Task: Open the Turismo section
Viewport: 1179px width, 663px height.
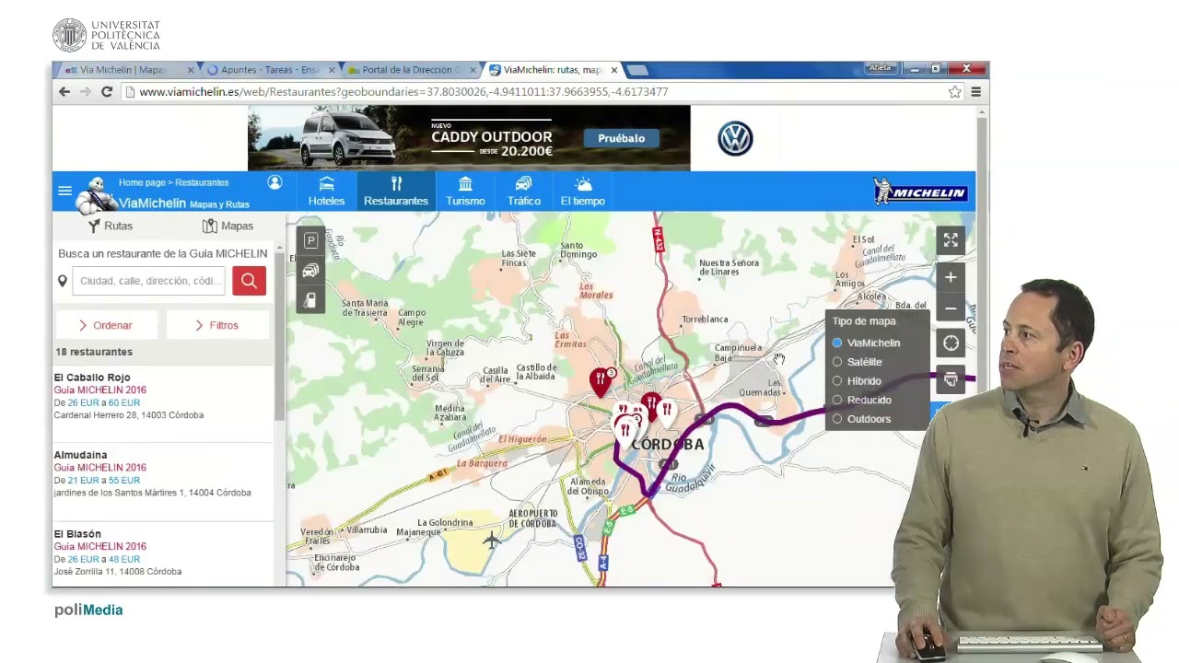Action: [465, 192]
